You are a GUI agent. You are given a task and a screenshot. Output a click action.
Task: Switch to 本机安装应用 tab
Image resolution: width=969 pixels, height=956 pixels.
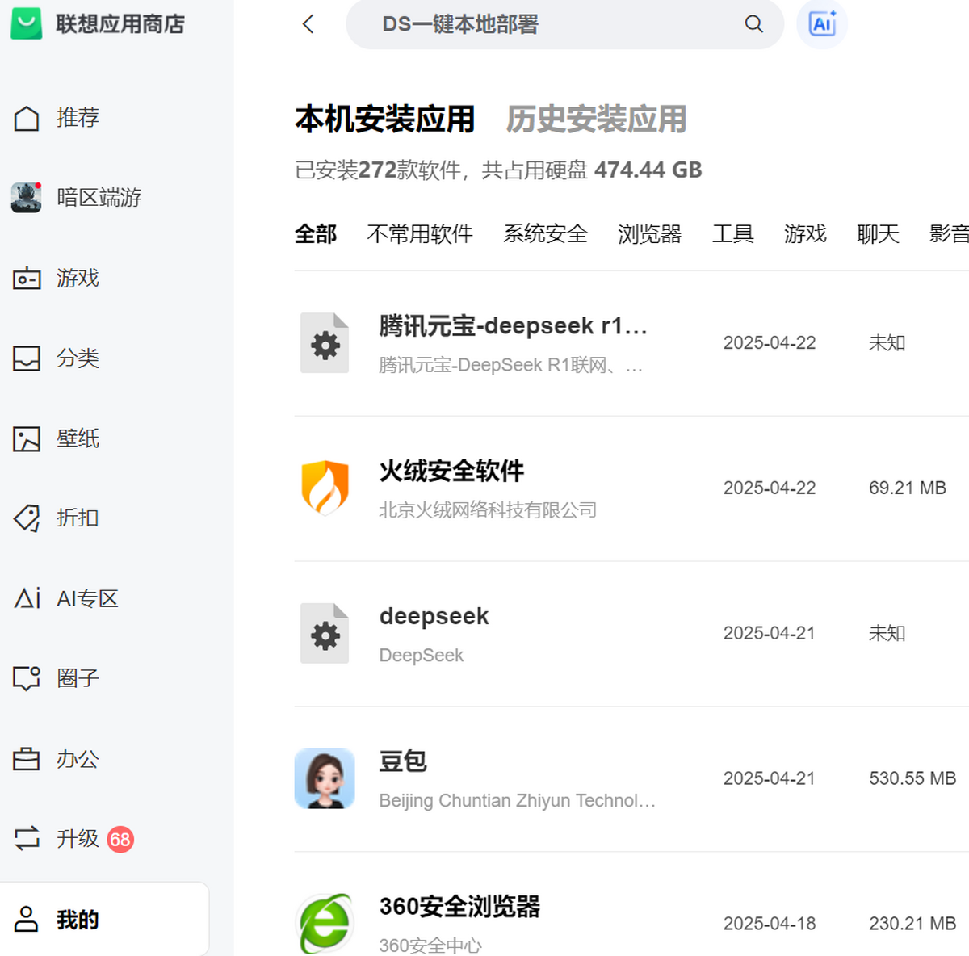coord(385,119)
